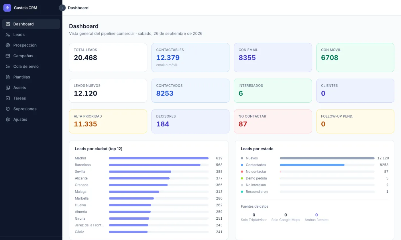Click the Ajustes gear icon
401x240 pixels.
click(8, 120)
